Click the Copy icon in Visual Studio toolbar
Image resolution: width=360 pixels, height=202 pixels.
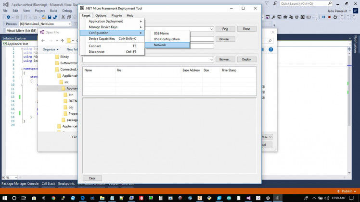[x=69, y=17]
